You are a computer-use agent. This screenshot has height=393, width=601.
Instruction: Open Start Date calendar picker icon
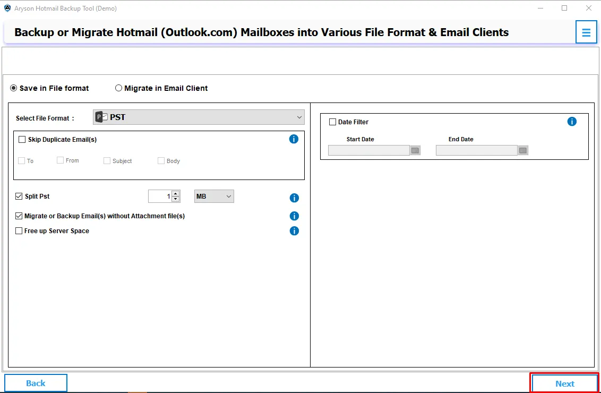click(415, 150)
